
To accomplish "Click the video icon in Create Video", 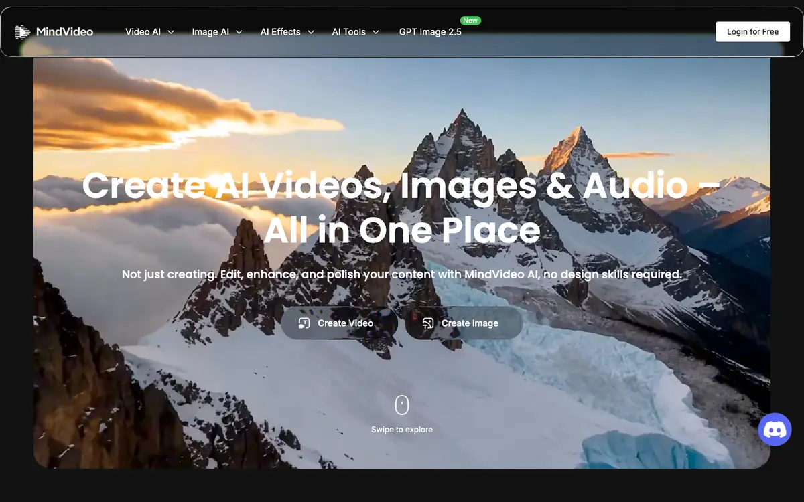I will pyautogui.click(x=304, y=323).
